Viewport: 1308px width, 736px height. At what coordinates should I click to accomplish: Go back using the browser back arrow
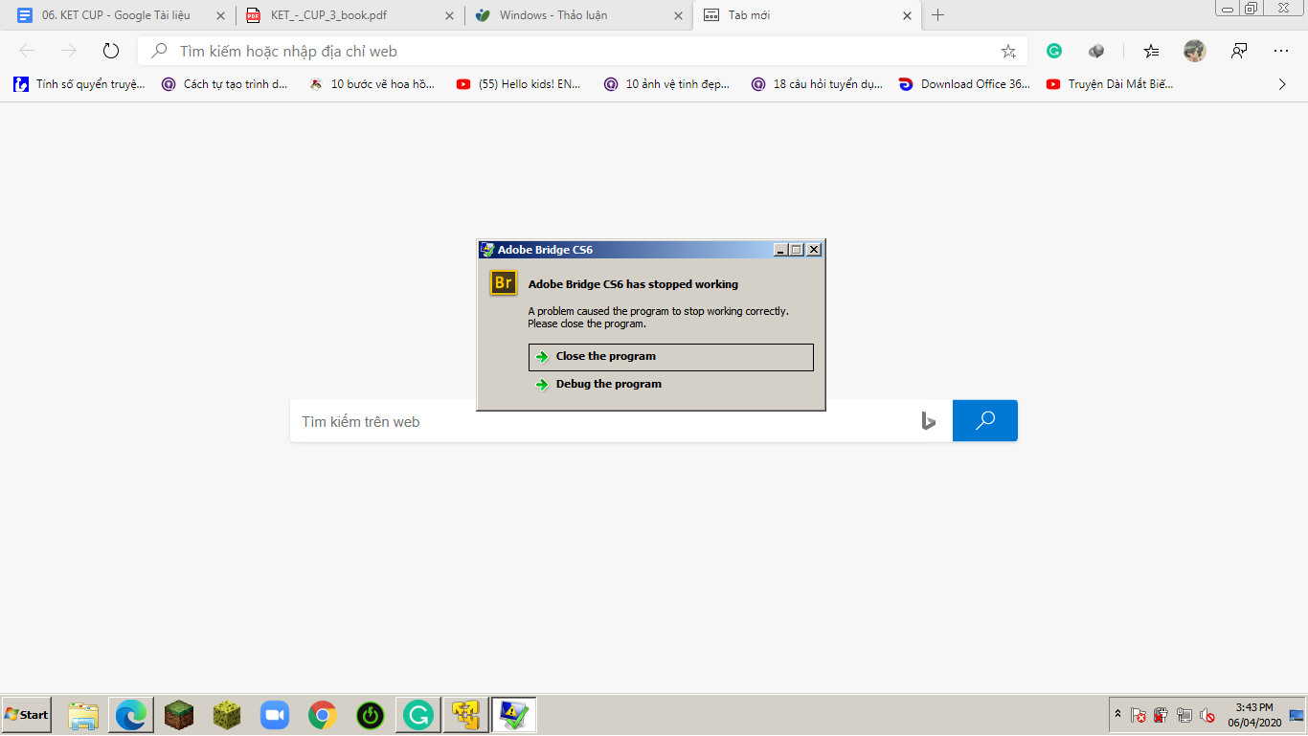pos(27,51)
